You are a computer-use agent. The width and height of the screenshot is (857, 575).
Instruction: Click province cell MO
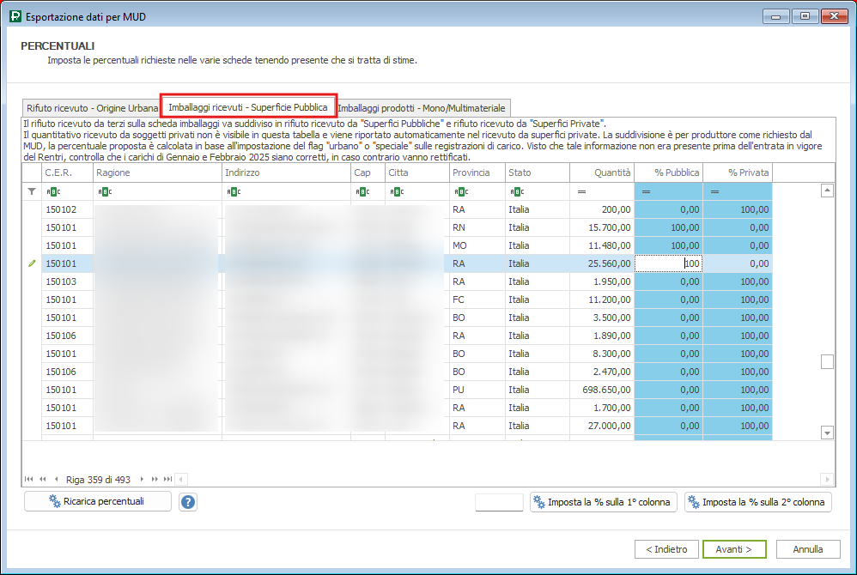tap(477, 245)
